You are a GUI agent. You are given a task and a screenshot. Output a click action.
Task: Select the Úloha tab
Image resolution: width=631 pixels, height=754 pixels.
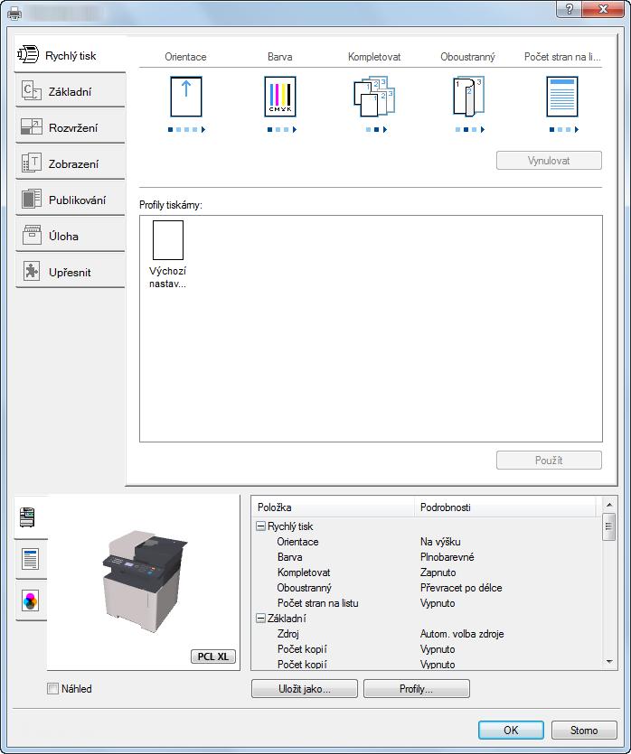pos(71,236)
